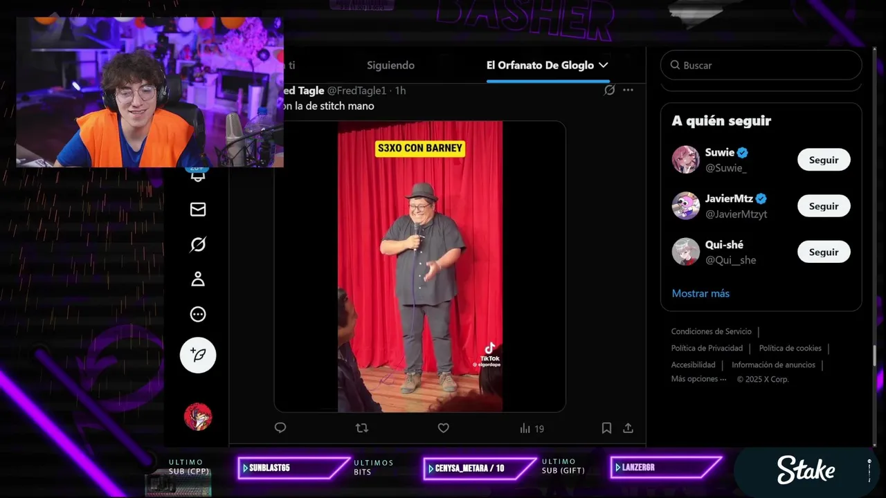Open Política de Privacidad link
The image size is (886, 498).
click(x=707, y=349)
